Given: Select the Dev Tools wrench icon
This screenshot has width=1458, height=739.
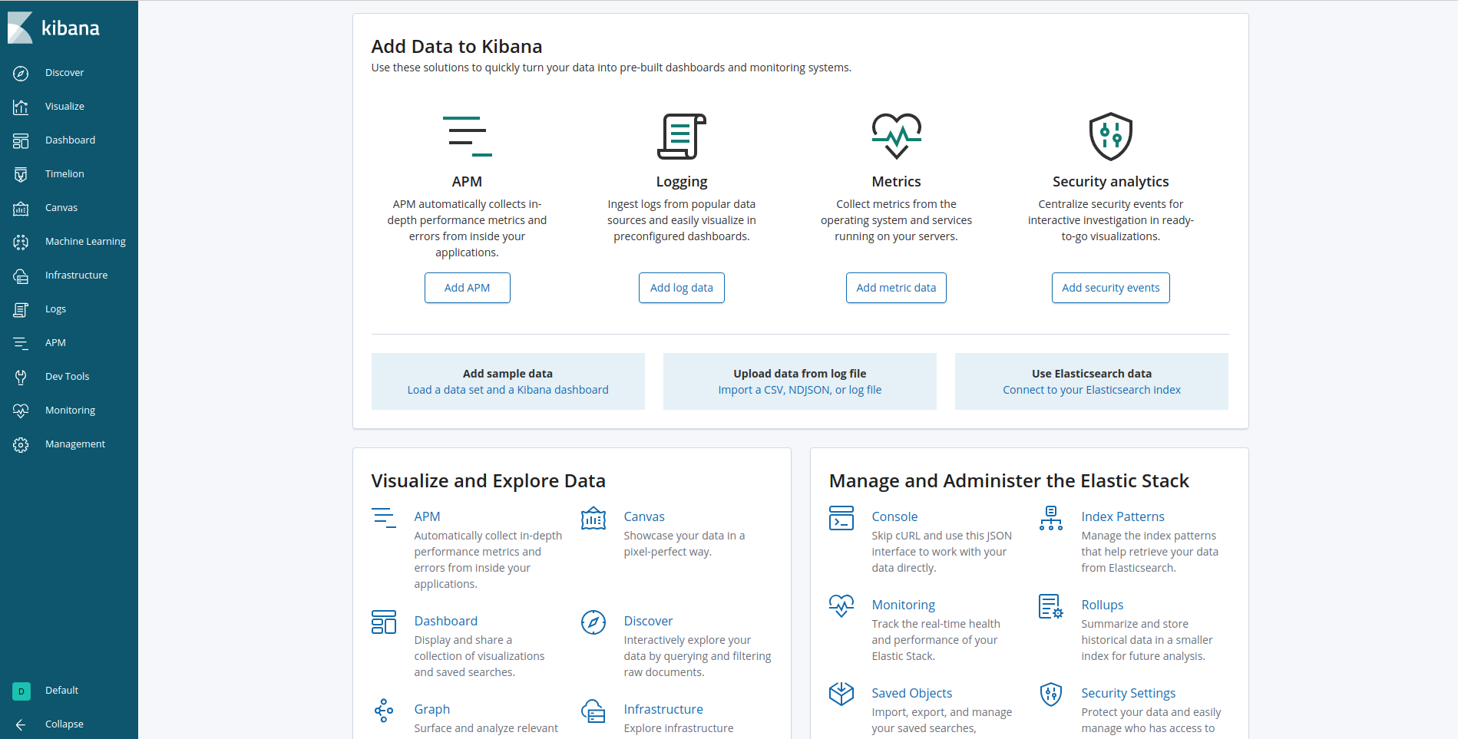Looking at the screenshot, I should 21,376.
